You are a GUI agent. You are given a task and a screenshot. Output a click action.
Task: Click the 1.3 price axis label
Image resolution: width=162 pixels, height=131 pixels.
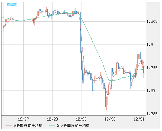tap(150, 45)
